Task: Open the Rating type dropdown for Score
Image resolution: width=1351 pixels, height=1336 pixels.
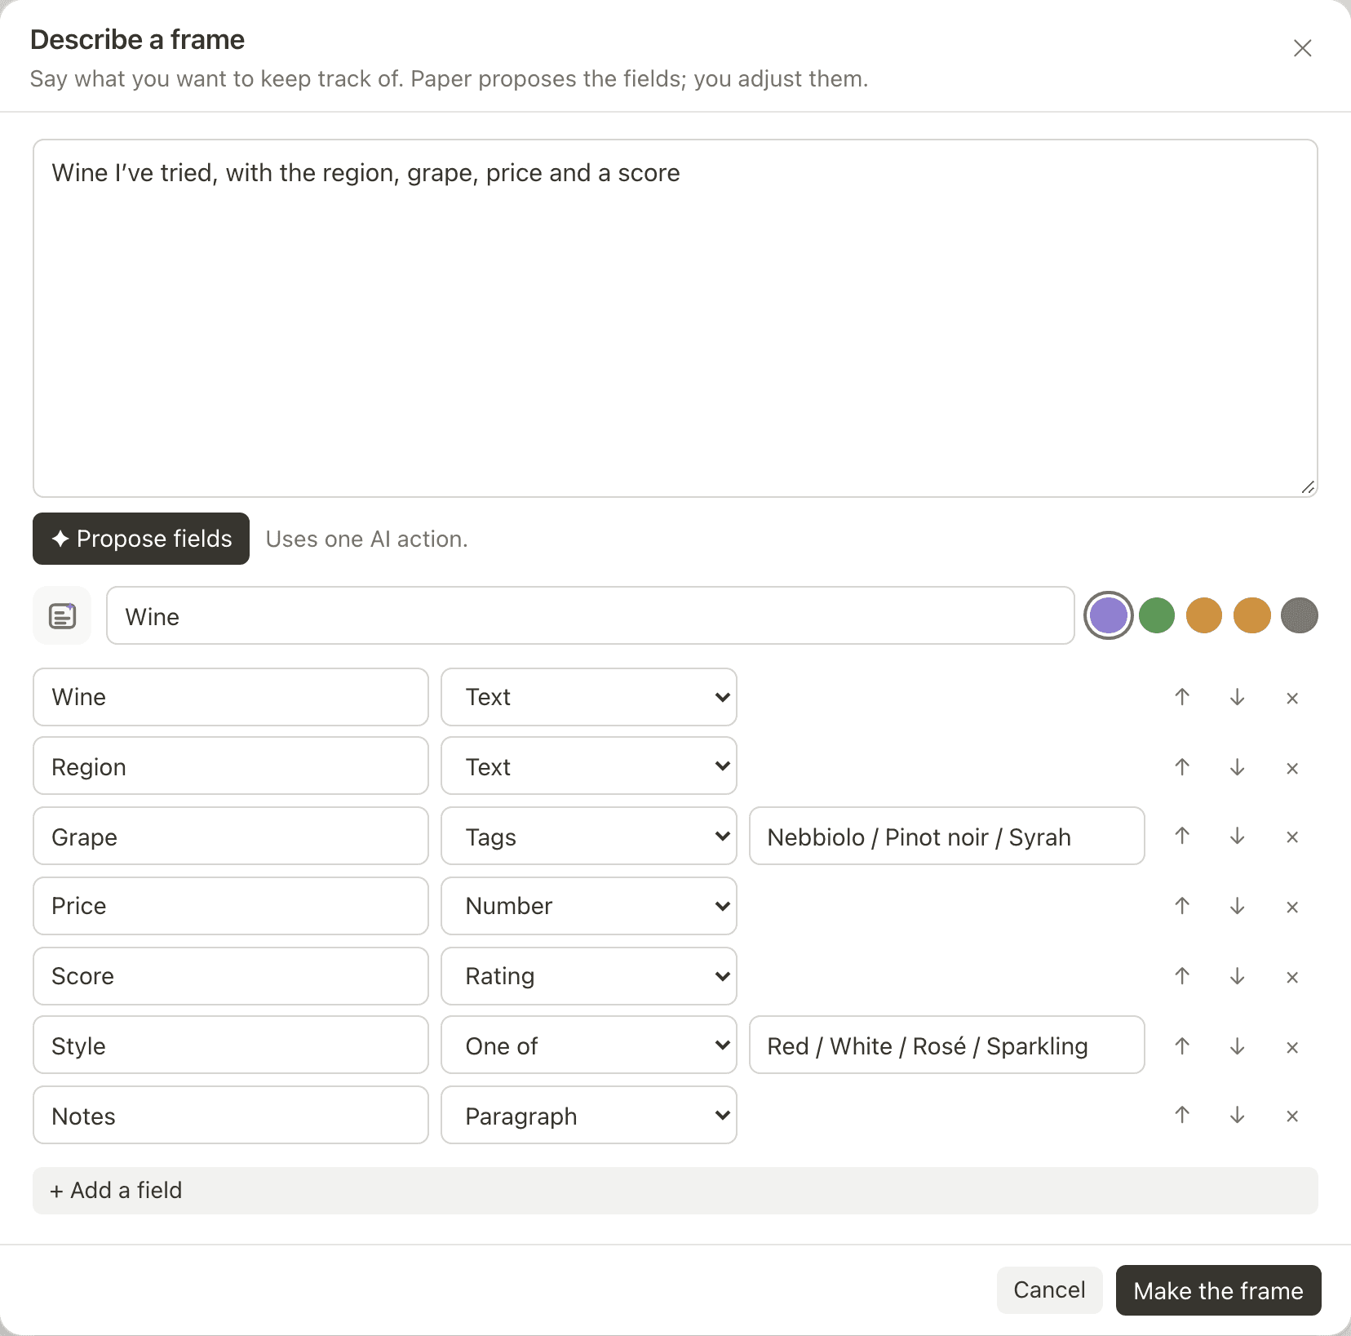Action: click(589, 976)
